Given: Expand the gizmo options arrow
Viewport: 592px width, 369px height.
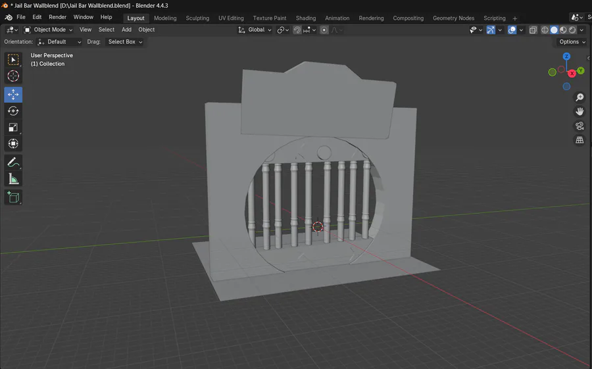Looking at the screenshot, I should point(500,30).
